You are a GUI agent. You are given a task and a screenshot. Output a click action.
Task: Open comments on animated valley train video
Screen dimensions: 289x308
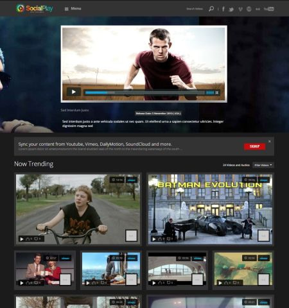(x=236, y=283)
